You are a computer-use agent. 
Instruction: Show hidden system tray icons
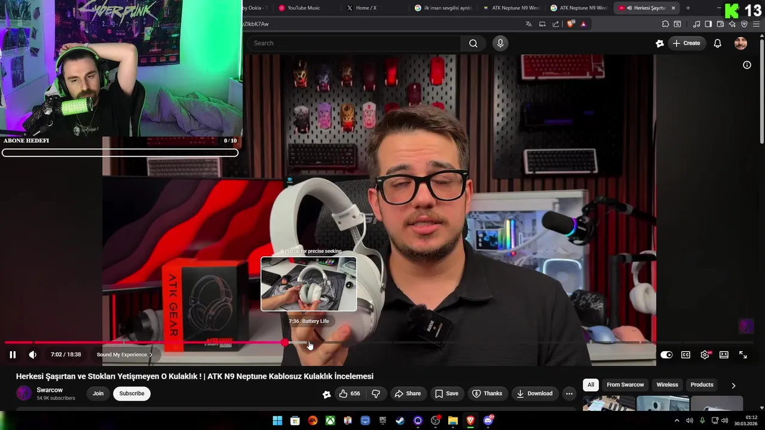[677, 420]
